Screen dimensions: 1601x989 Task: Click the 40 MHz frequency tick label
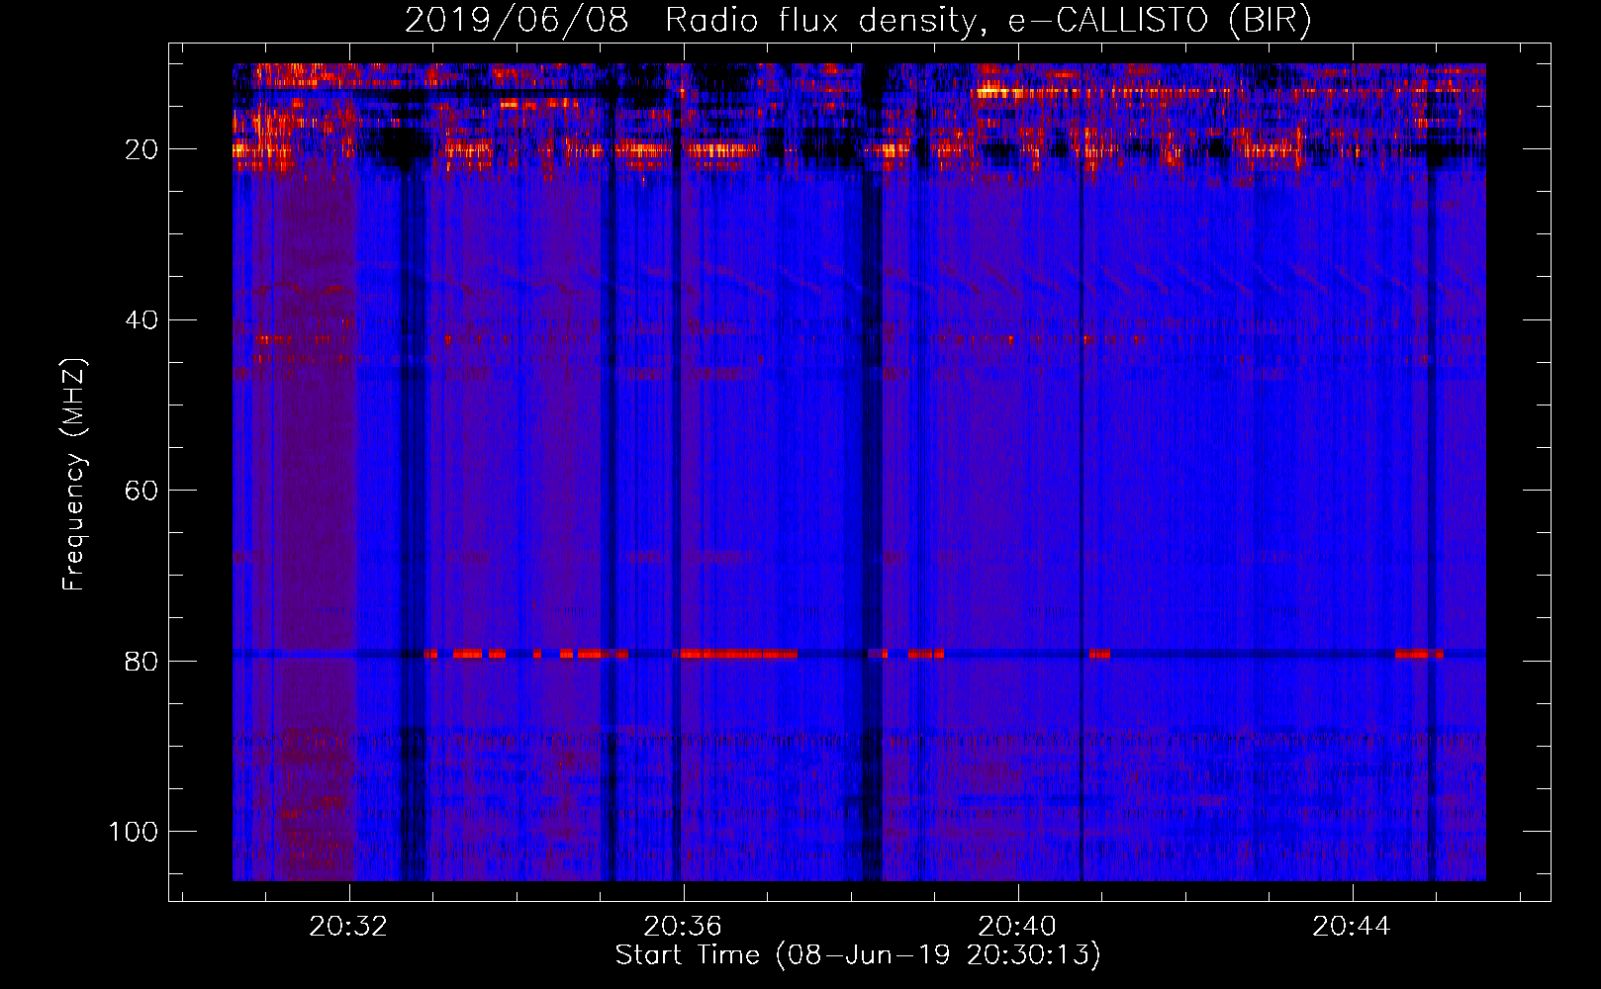[141, 319]
